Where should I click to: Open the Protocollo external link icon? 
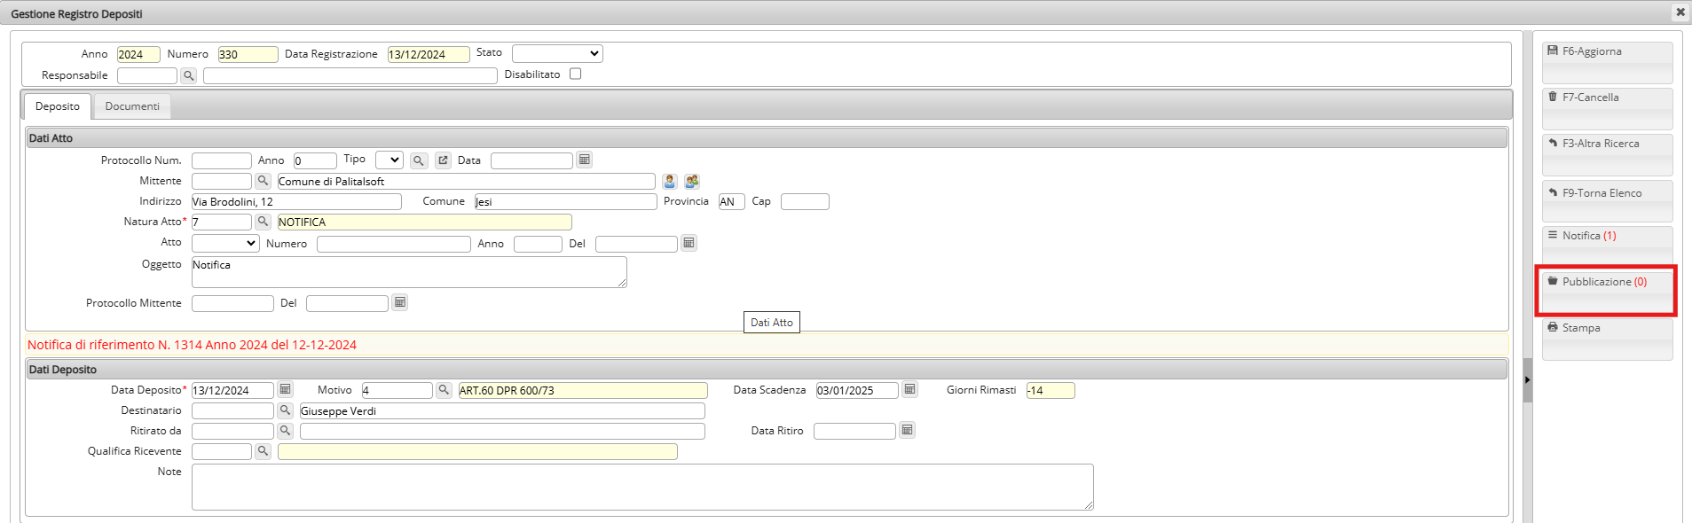pyautogui.click(x=443, y=160)
